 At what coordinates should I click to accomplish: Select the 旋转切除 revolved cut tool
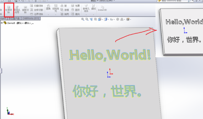point(26,10)
